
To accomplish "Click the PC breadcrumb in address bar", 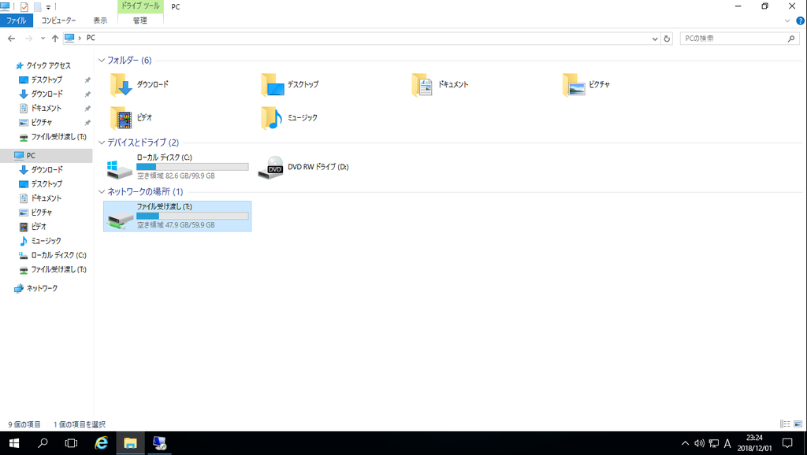I will 91,38.
